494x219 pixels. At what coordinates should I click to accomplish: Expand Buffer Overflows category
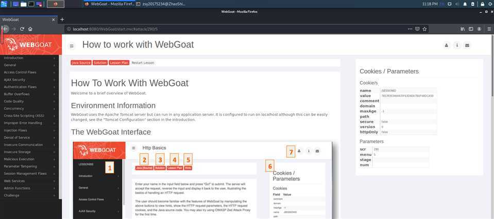click(x=29, y=94)
